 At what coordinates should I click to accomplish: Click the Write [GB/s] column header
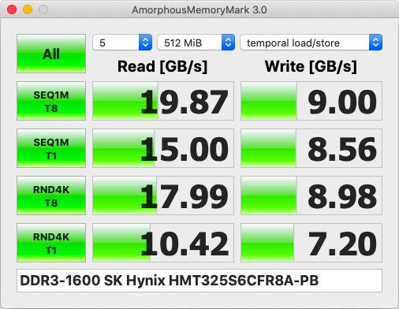click(x=311, y=66)
